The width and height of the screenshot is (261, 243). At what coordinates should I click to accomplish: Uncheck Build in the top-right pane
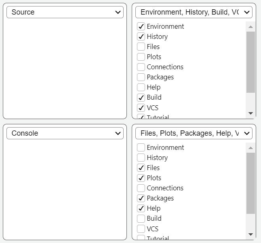pyautogui.click(x=141, y=97)
